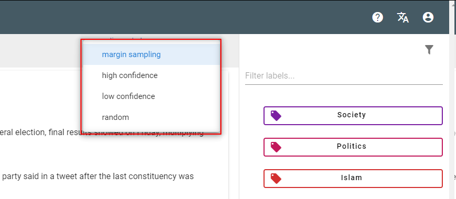The image size is (456, 199).
Task: Open the user account profile icon
Action: (x=428, y=18)
